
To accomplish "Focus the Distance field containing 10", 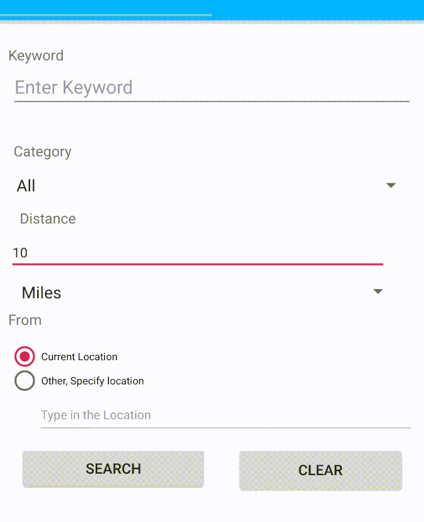I will pyautogui.click(x=197, y=253).
